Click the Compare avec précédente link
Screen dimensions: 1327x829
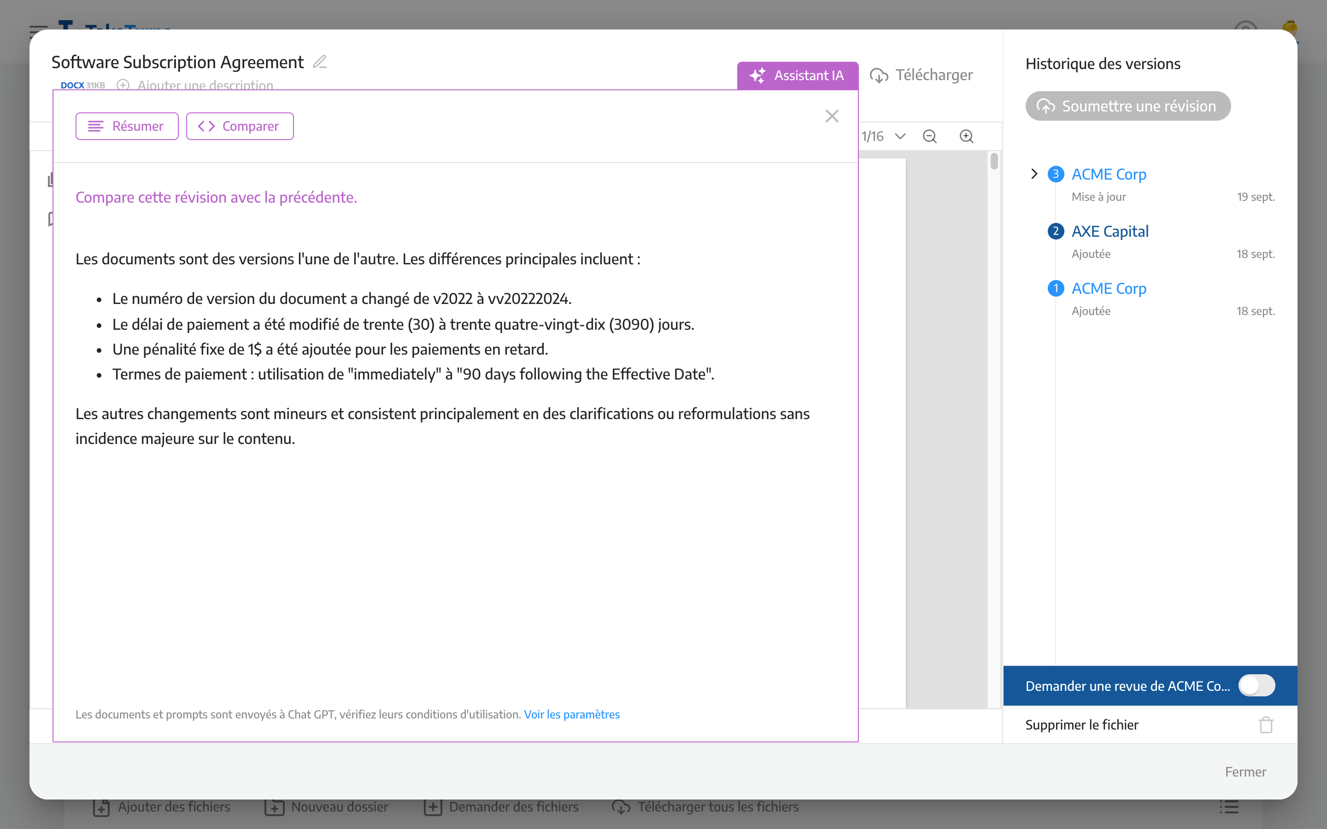point(216,197)
